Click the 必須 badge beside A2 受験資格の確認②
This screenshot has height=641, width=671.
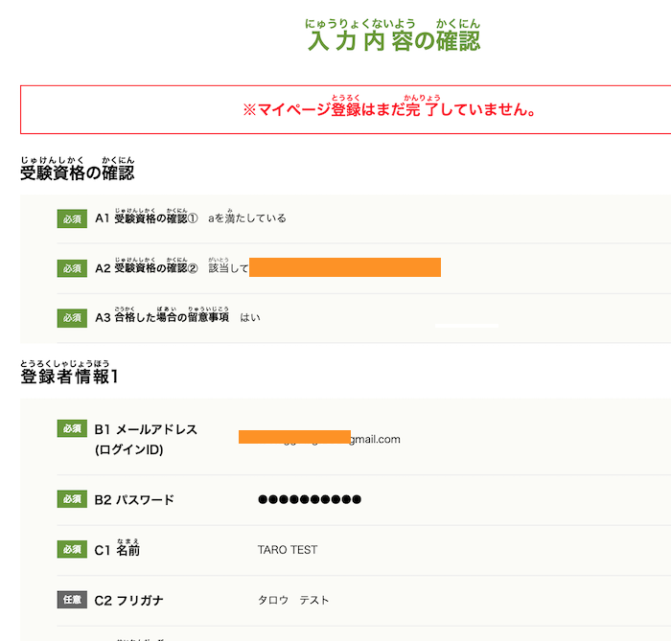tap(73, 268)
